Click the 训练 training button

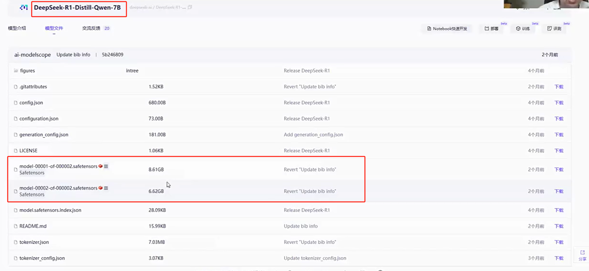(x=523, y=28)
